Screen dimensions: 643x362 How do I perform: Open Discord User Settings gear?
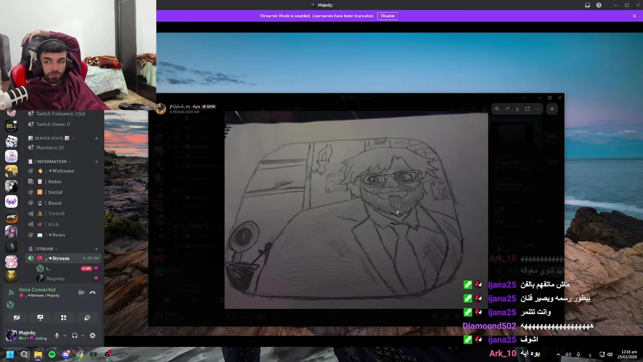click(92, 336)
